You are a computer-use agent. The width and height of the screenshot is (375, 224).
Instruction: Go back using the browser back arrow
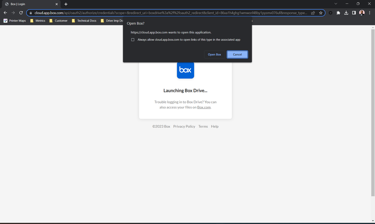click(5, 12)
